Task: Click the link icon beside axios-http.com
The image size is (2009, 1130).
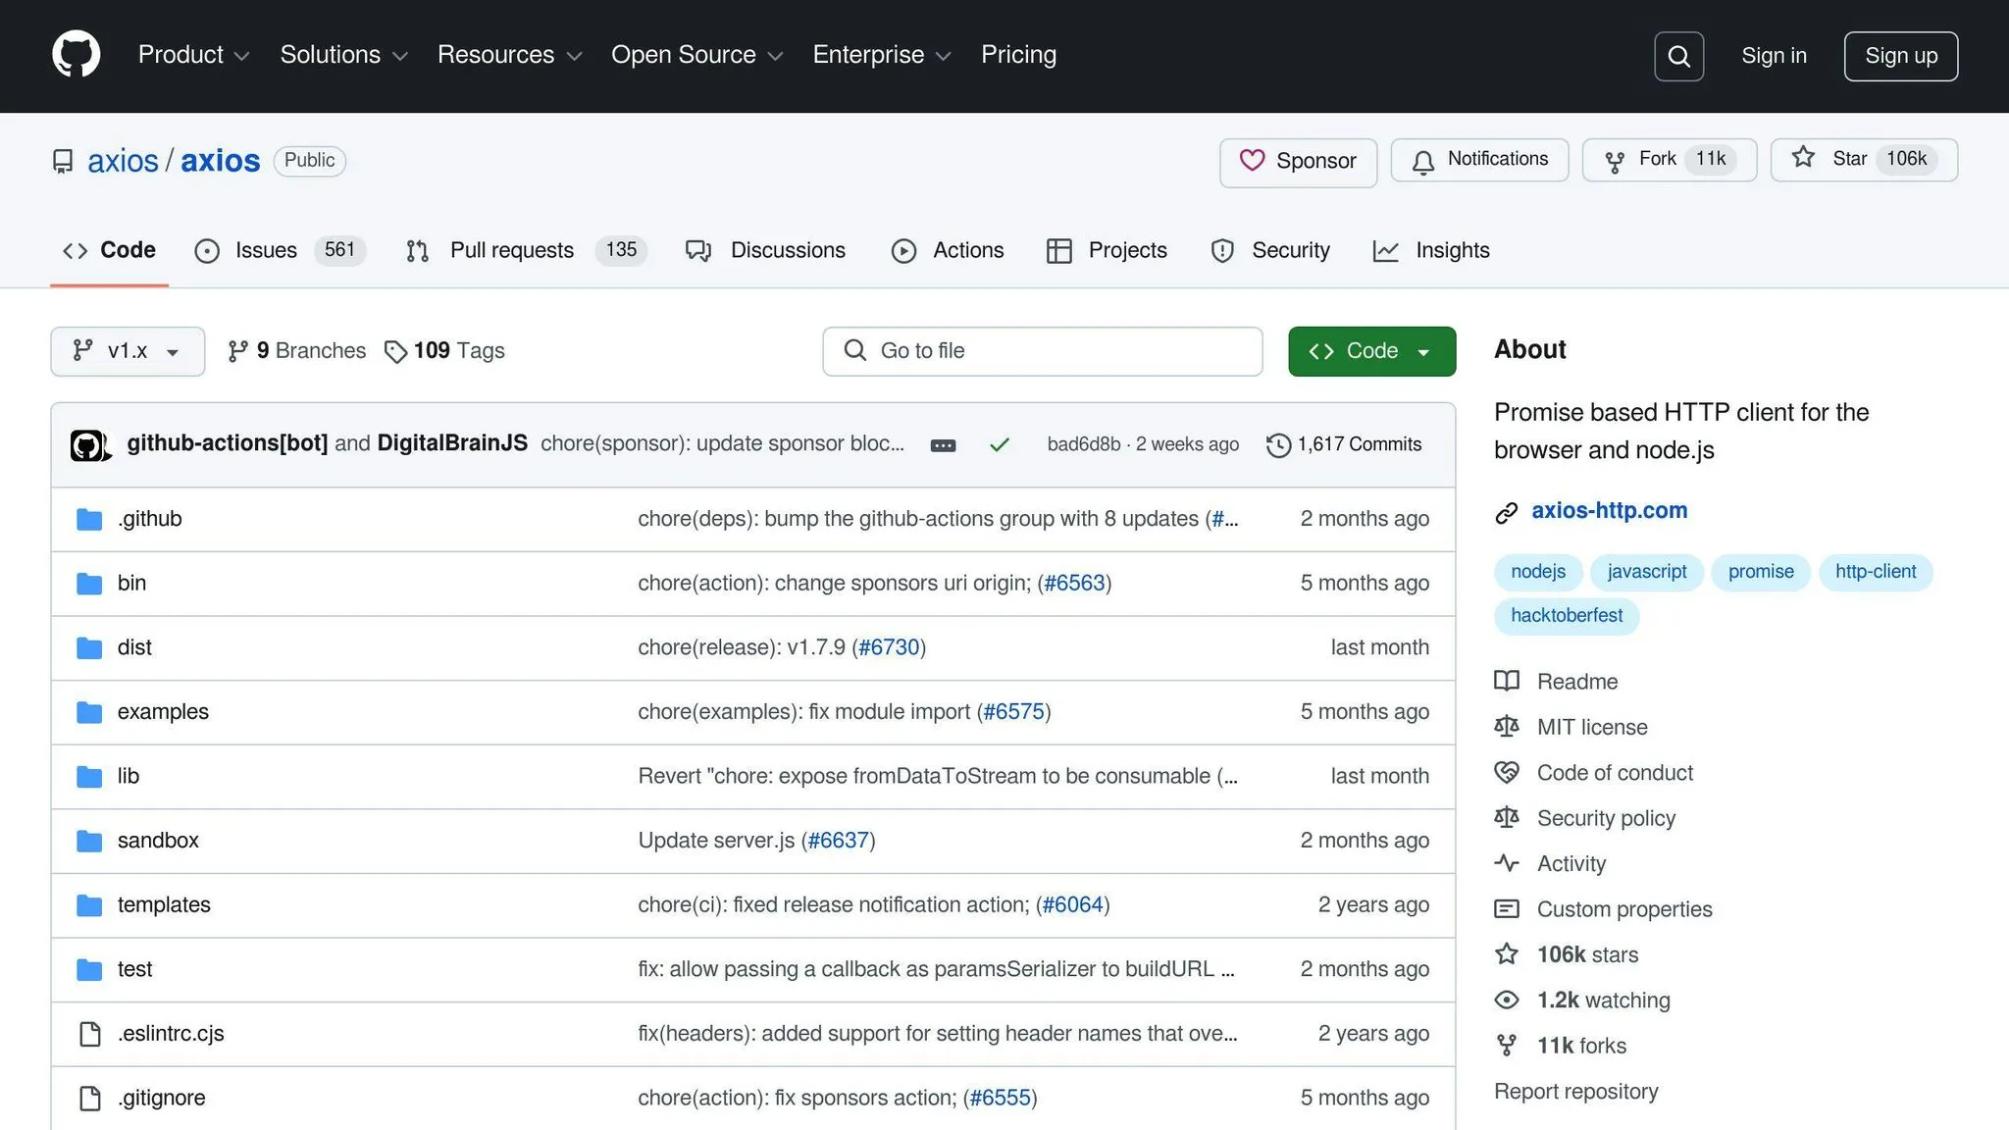Action: 1507,512
